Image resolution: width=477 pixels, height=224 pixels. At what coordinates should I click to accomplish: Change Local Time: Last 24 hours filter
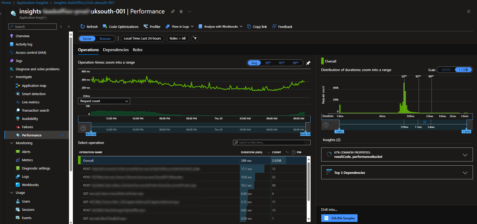142,38
